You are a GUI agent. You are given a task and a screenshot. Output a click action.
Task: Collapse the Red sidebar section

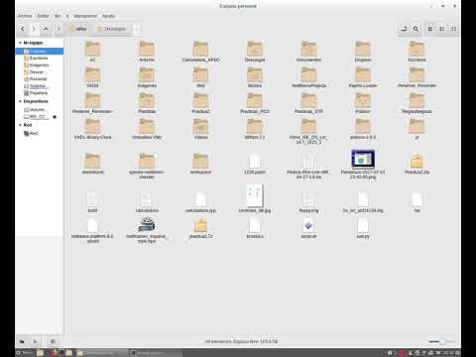point(20,125)
